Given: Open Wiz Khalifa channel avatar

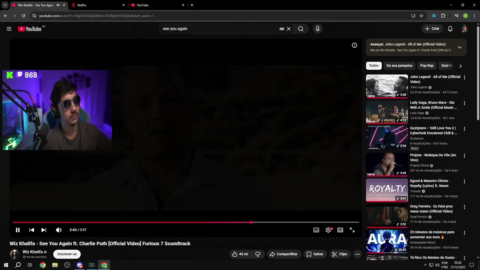Looking at the screenshot, I should coord(15,254).
